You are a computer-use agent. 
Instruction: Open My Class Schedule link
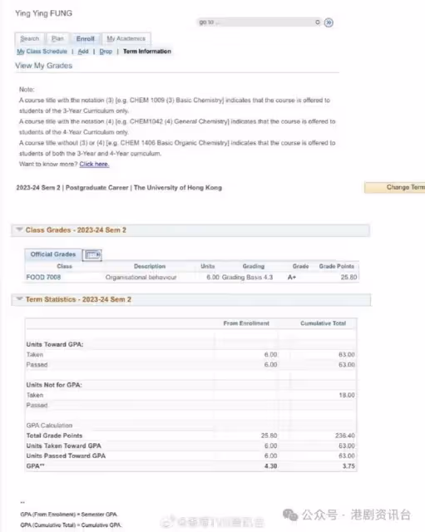tap(42, 52)
